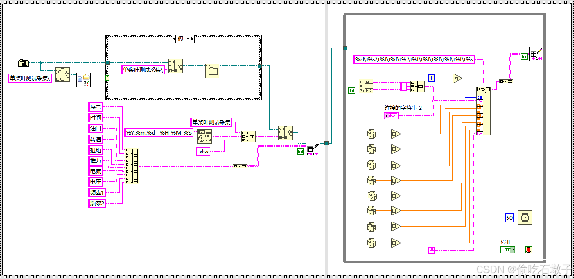Select the 转速 string constant

point(96,139)
